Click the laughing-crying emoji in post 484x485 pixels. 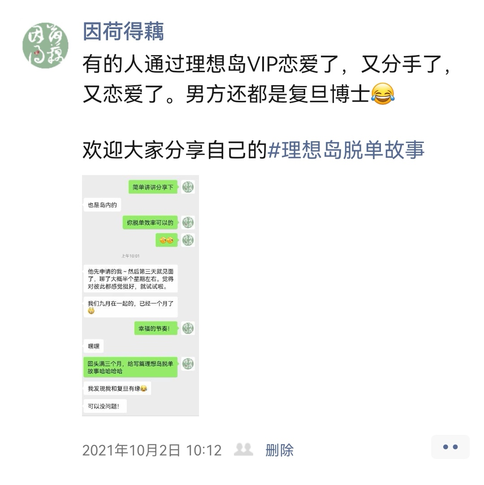[383, 94]
